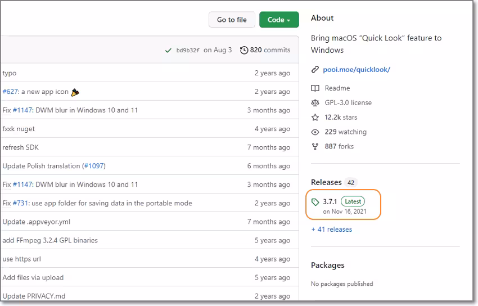Click the release tag icon beside 3.7.1
This screenshot has width=478, height=306.
click(315, 201)
